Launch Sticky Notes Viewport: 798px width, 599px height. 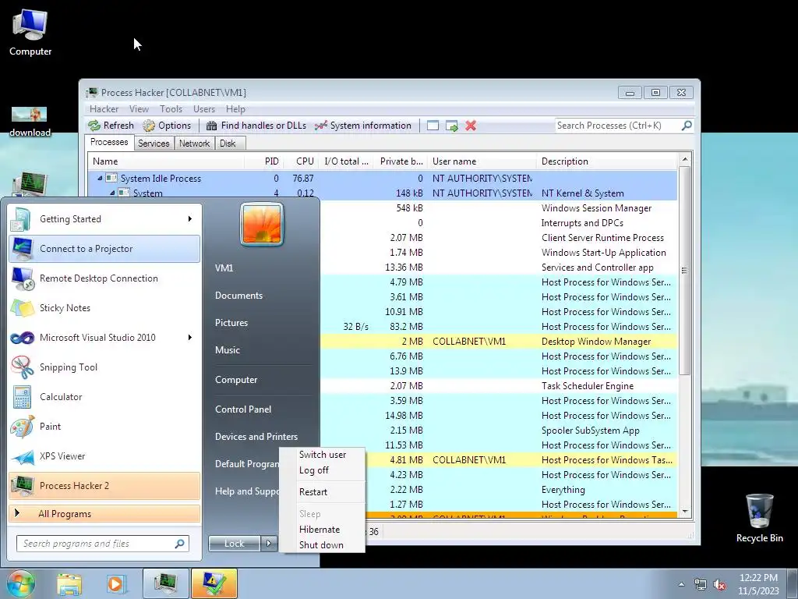(104, 307)
